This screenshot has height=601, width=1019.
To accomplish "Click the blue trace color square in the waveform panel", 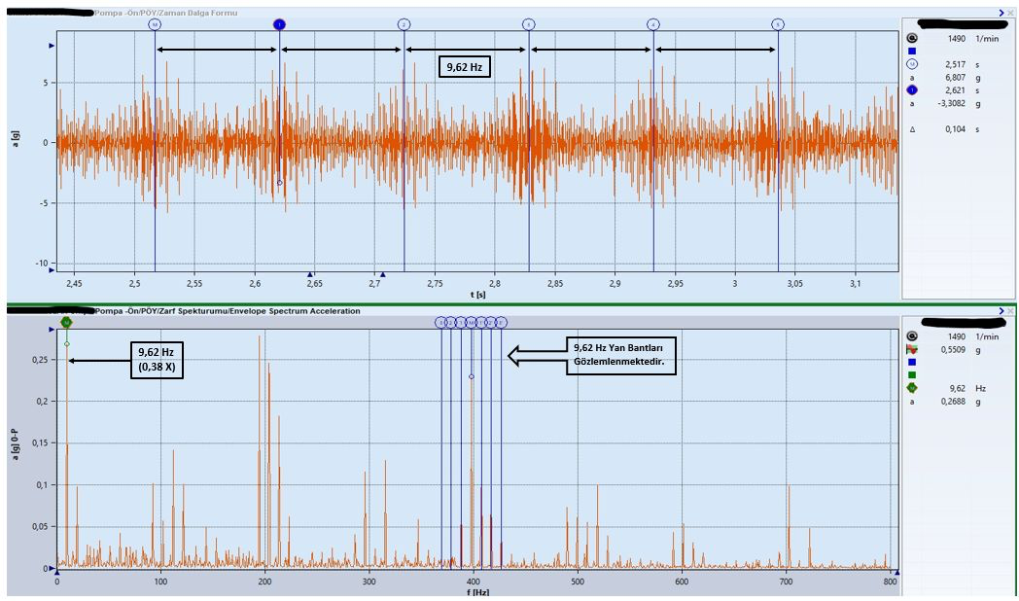I will point(912,51).
